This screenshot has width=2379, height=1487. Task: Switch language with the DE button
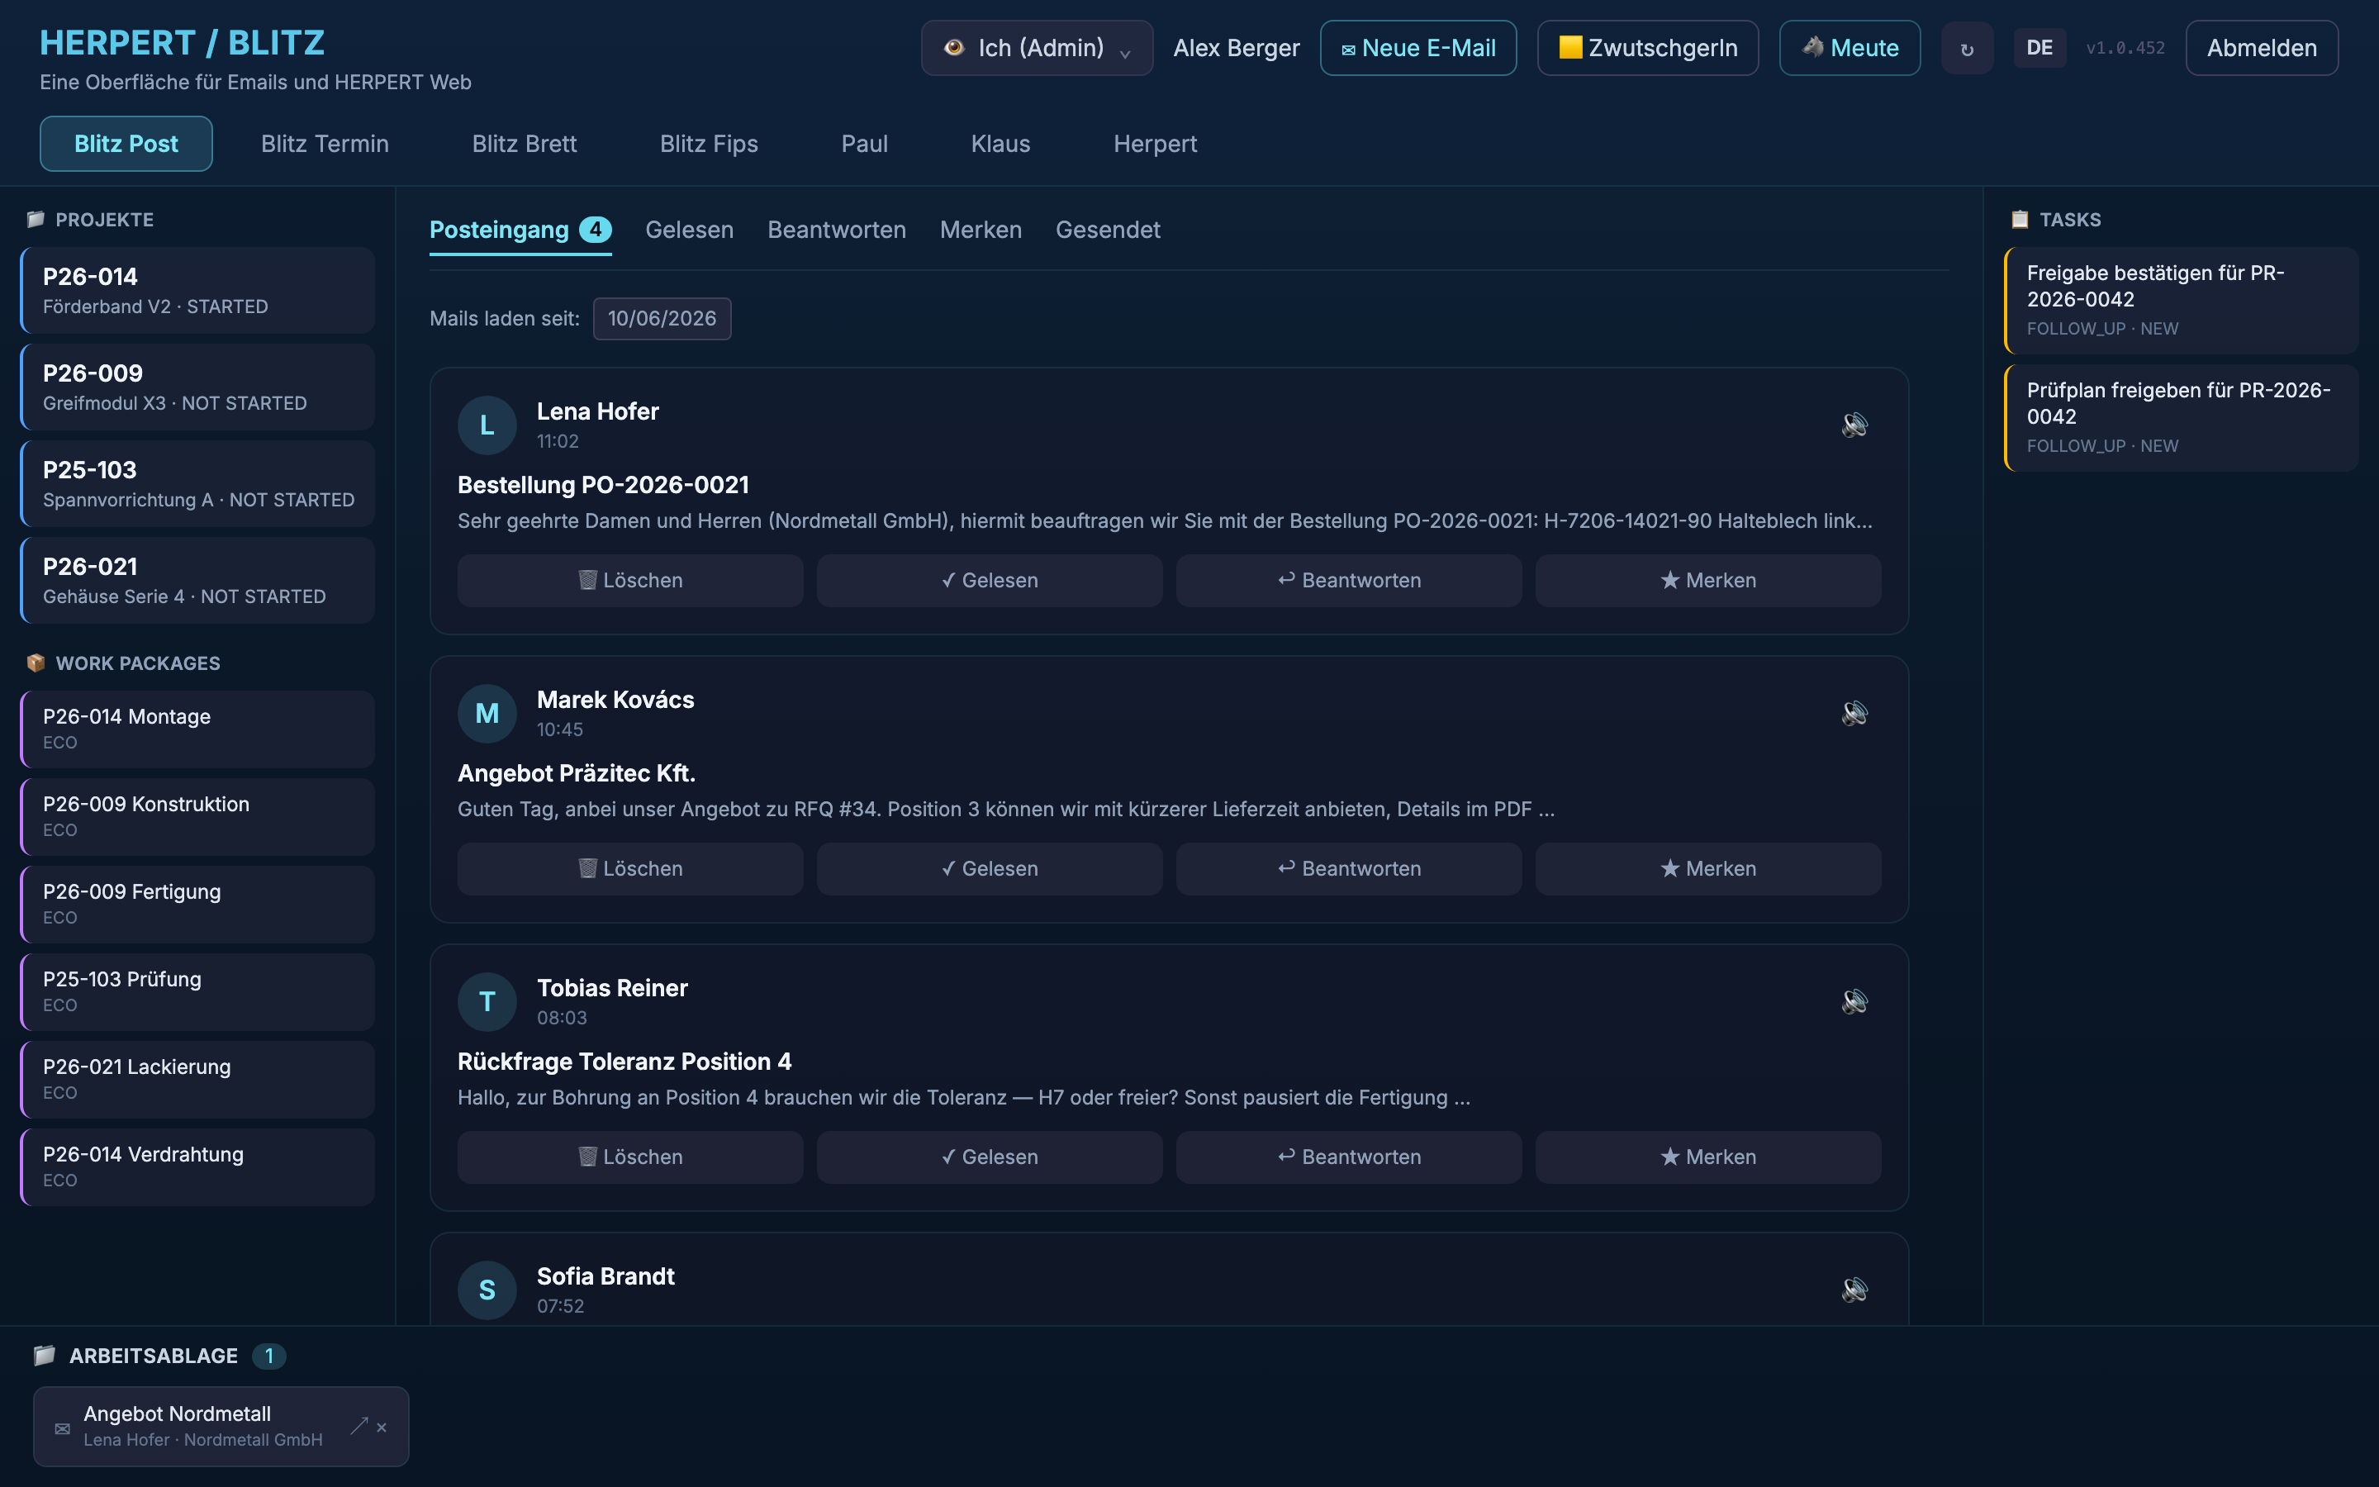pos(2039,48)
